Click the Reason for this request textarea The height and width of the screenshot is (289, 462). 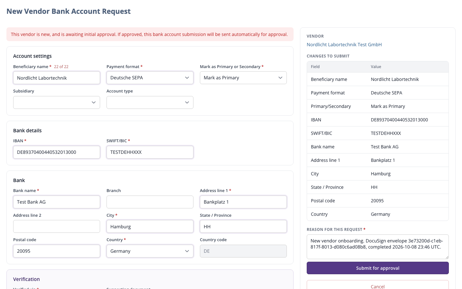click(x=378, y=247)
